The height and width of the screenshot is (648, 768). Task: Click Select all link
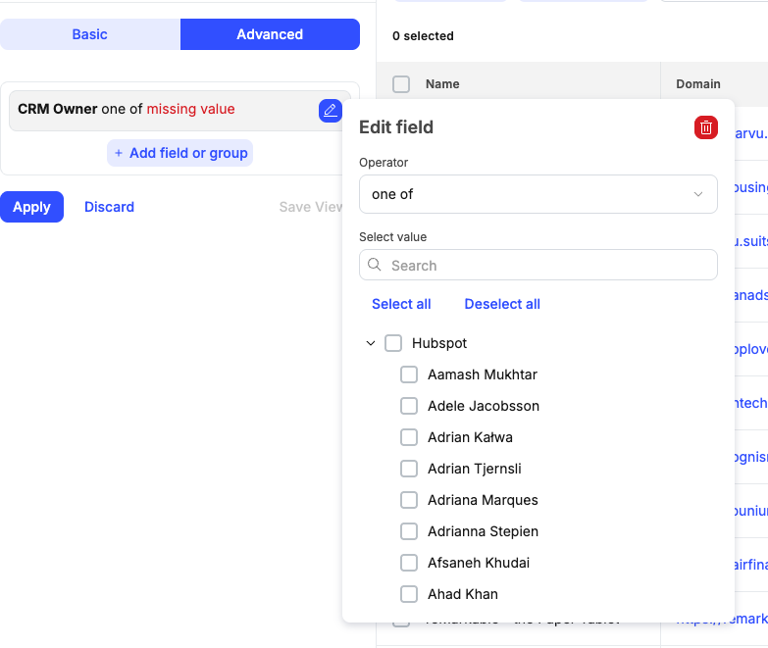(401, 304)
